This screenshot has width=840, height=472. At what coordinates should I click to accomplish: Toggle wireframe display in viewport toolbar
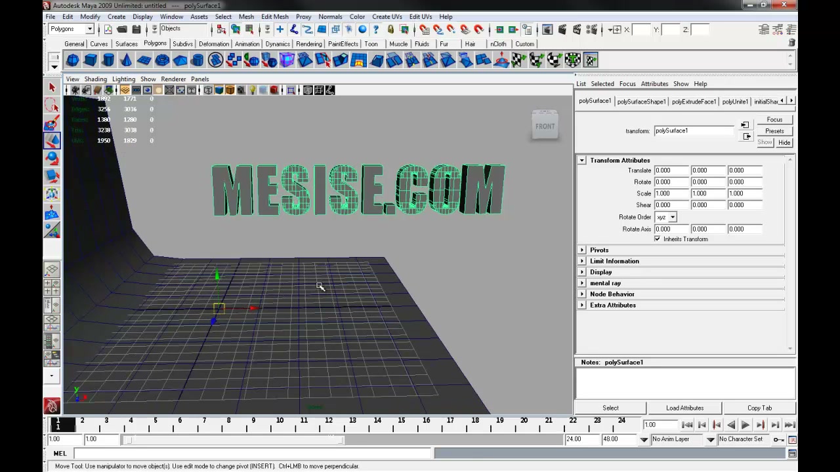[x=208, y=90]
